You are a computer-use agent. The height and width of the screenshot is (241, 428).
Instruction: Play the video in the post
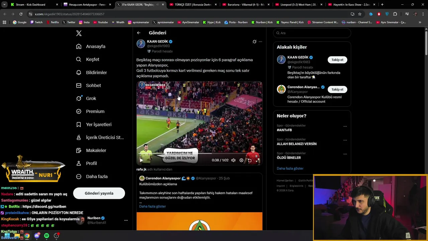coord(141,160)
